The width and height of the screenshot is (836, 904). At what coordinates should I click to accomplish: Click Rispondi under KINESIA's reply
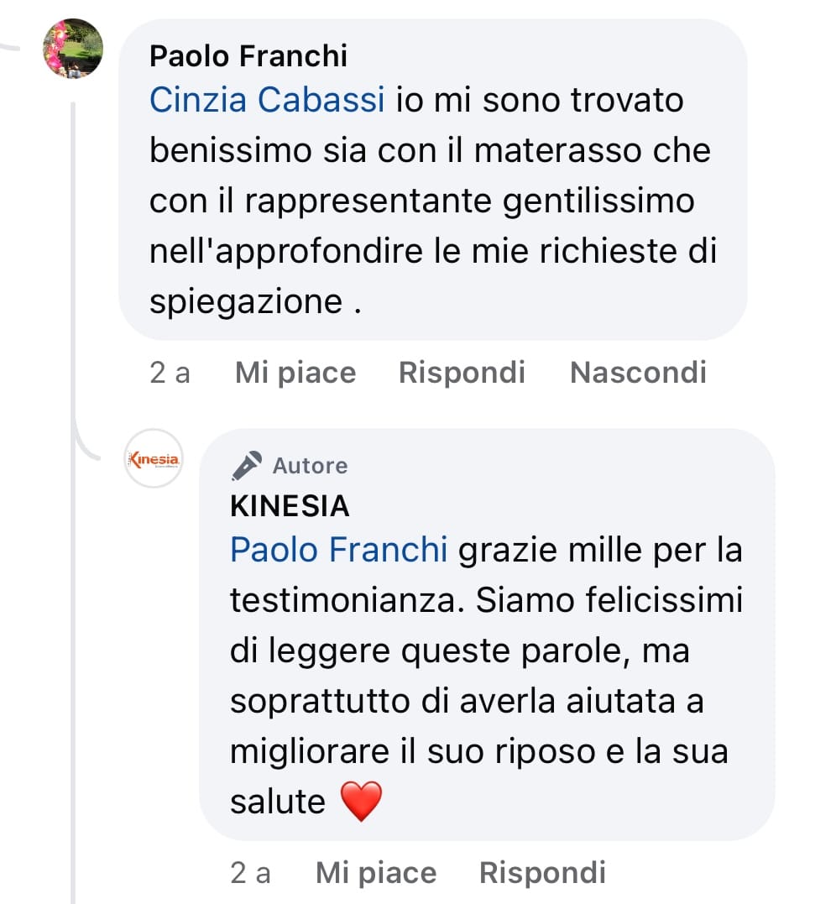coord(542,873)
